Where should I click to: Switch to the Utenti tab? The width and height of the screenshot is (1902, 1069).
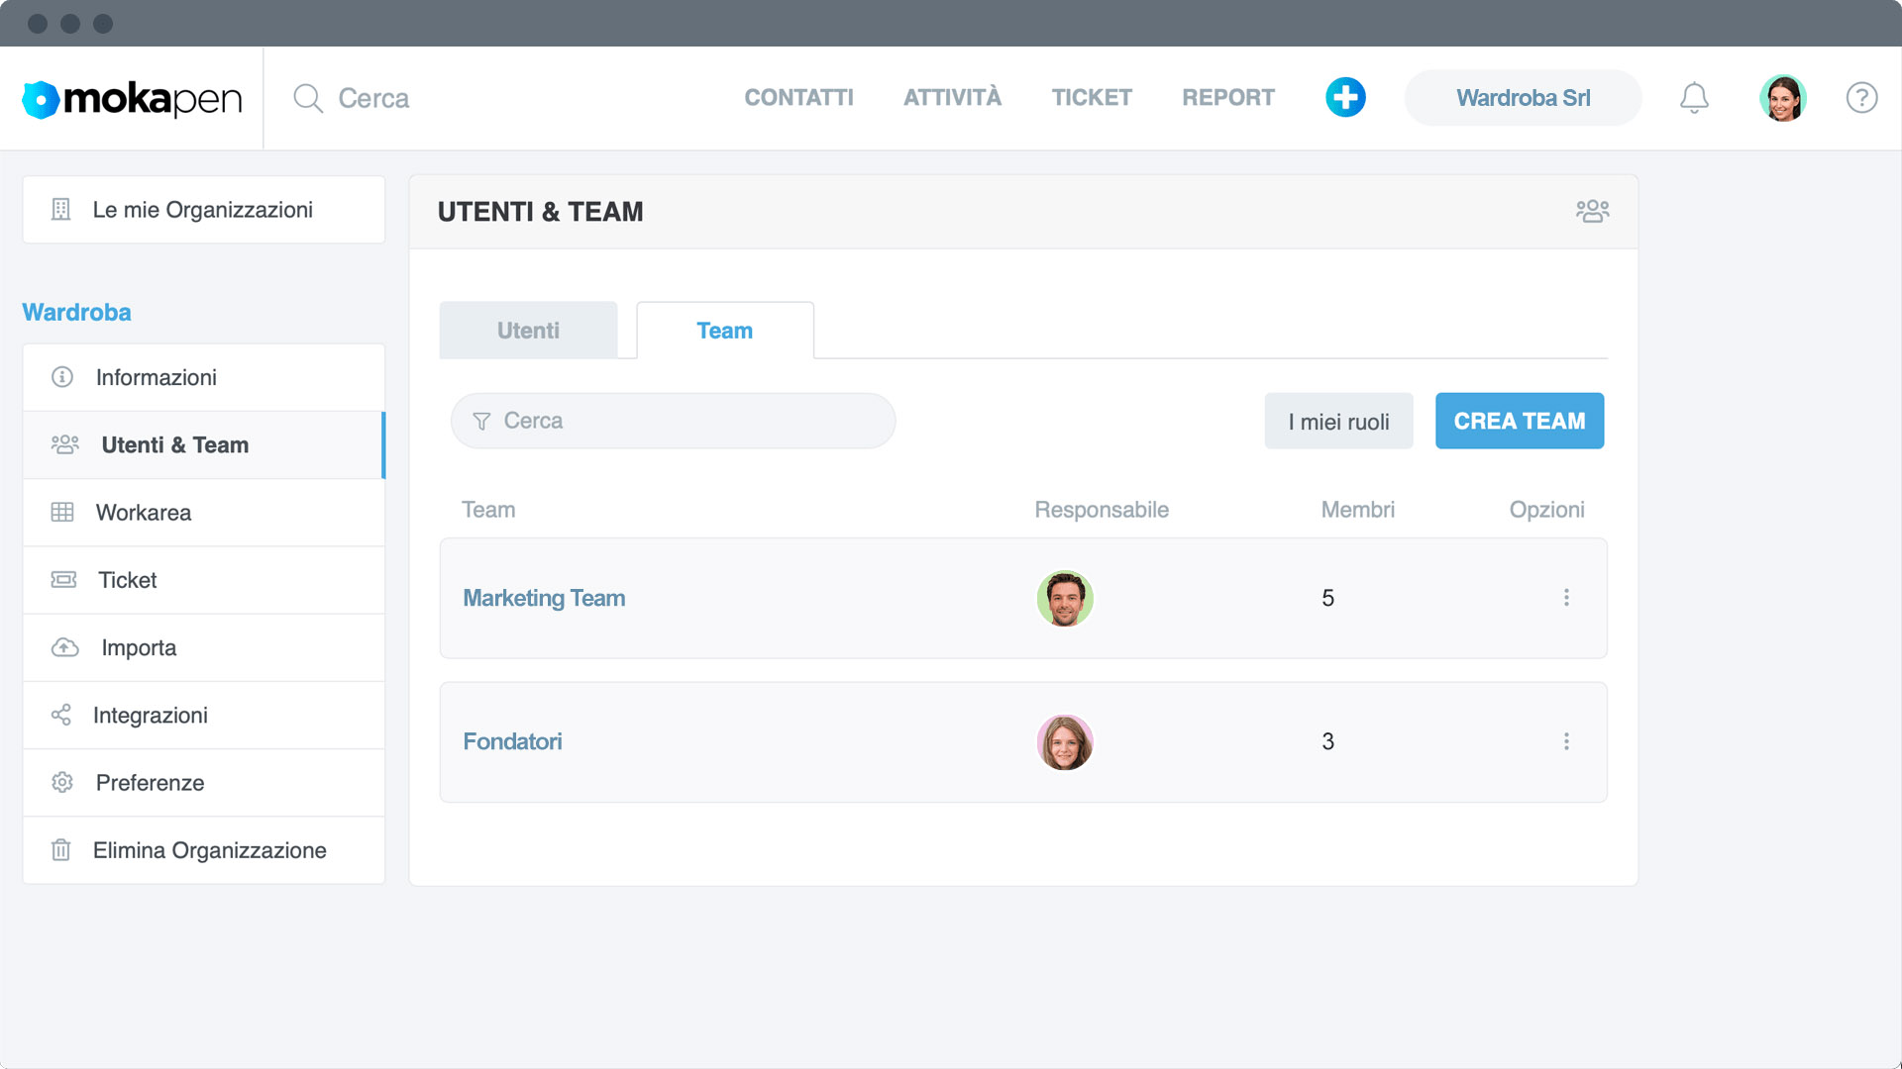tap(528, 331)
